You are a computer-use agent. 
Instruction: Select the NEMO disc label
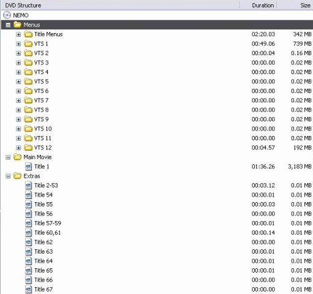[x=21, y=15]
